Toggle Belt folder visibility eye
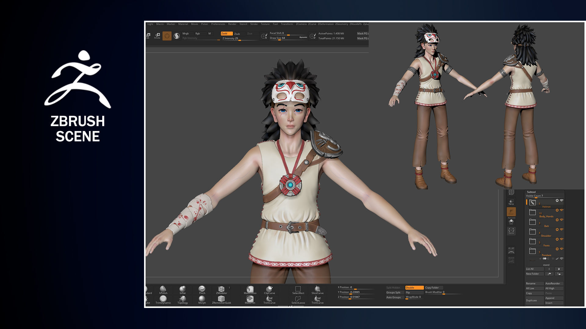Image resolution: width=586 pixels, height=329 pixels. (562, 220)
